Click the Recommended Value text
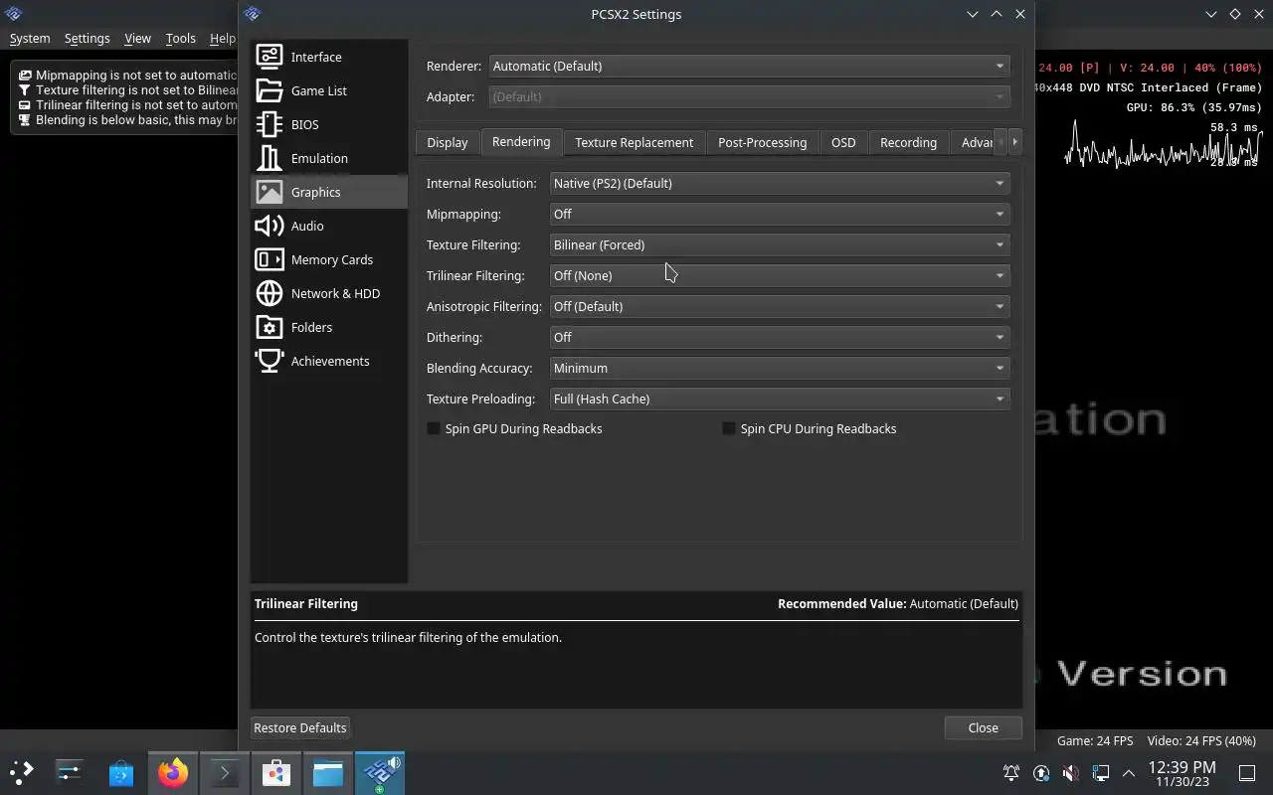 898,603
